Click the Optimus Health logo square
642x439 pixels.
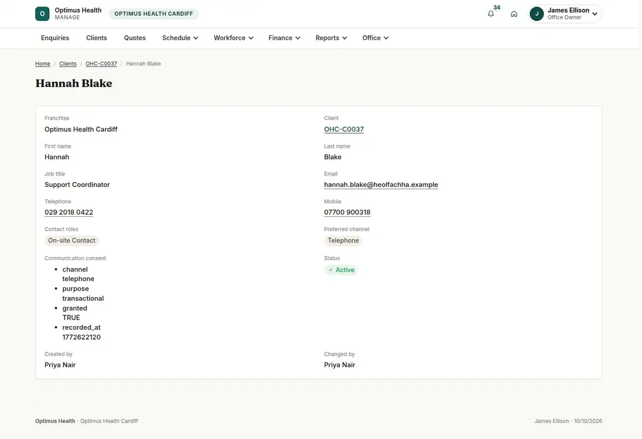[x=42, y=14]
